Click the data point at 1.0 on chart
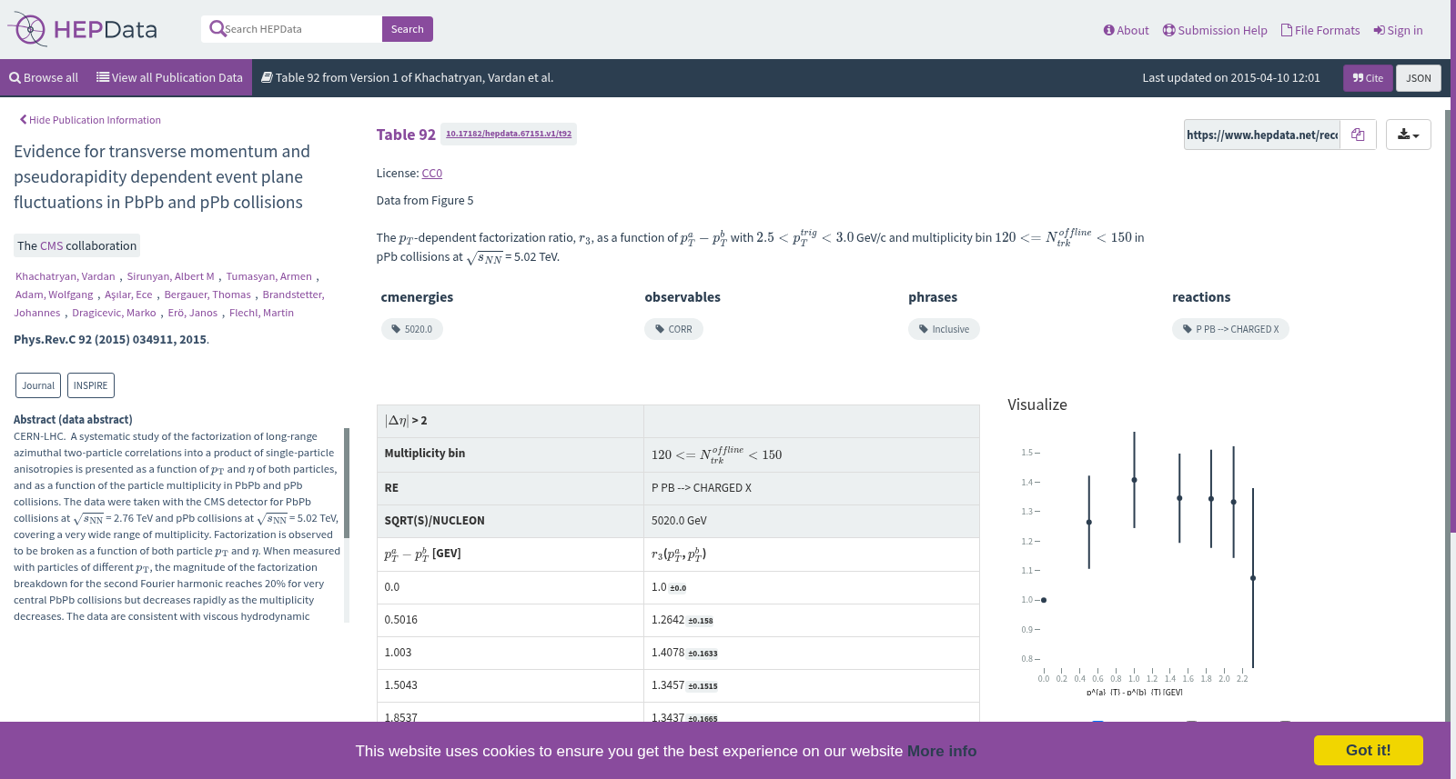This screenshot has width=1456, height=779. [1044, 600]
